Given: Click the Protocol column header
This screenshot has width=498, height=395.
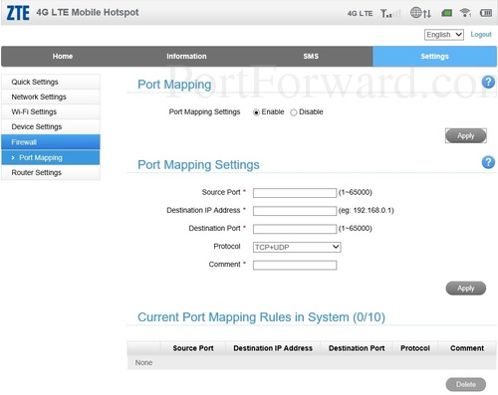Looking at the screenshot, I should click(415, 348).
